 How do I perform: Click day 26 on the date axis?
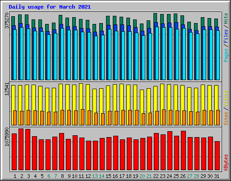[183, 176]
